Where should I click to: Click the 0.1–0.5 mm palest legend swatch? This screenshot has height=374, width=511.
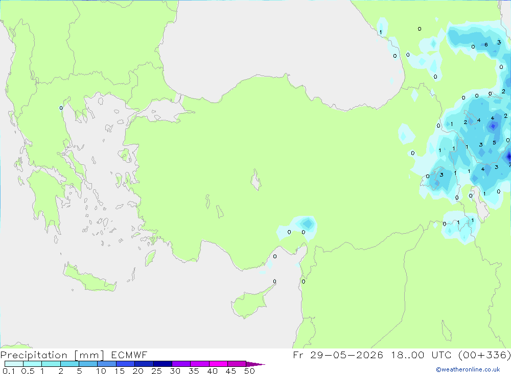tap(14, 364)
